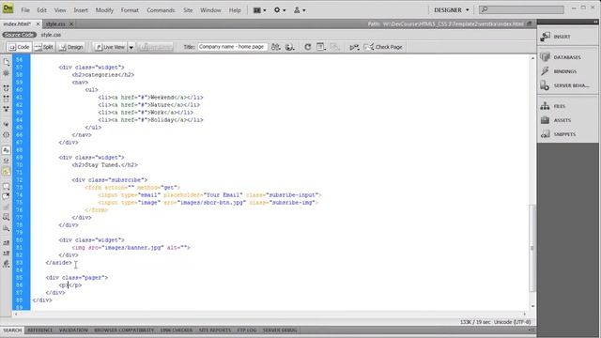Switch to Split view

coord(44,47)
